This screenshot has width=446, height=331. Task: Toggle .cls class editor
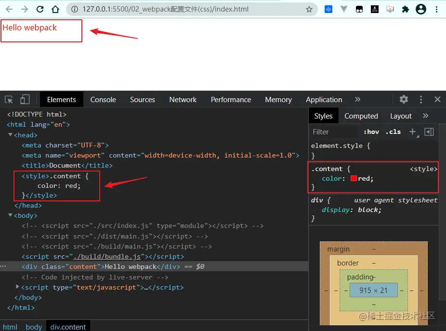[x=393, y=132]
